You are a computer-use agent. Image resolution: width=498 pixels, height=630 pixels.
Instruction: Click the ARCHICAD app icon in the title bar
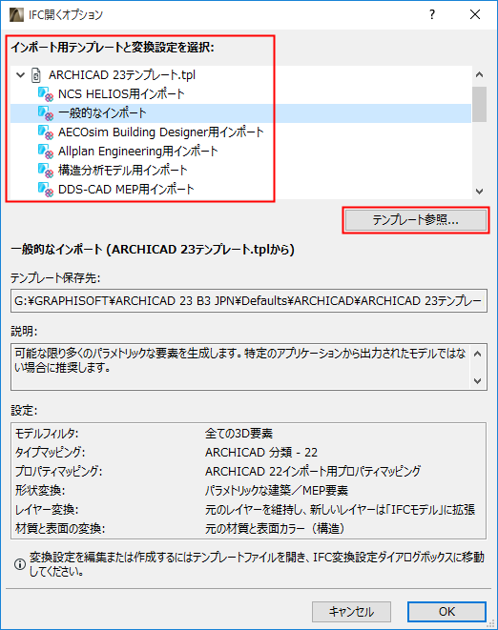pyautogui.click(x=16, y=15)
